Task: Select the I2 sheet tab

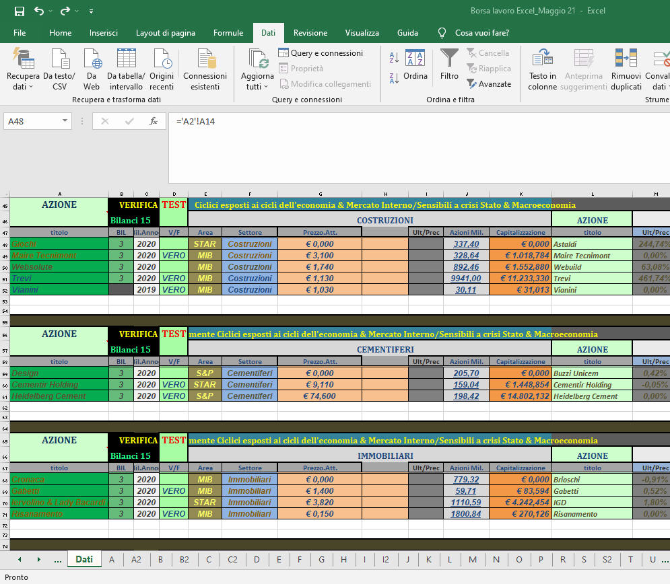Action: pyautogui.click(x=385, y=560)
